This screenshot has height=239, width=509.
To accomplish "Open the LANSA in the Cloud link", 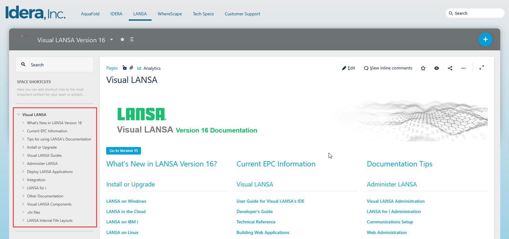I will 126,211.
